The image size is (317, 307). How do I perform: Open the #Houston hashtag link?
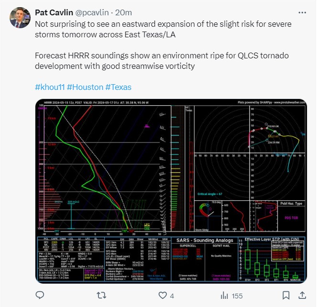click(x=85, y=87)
